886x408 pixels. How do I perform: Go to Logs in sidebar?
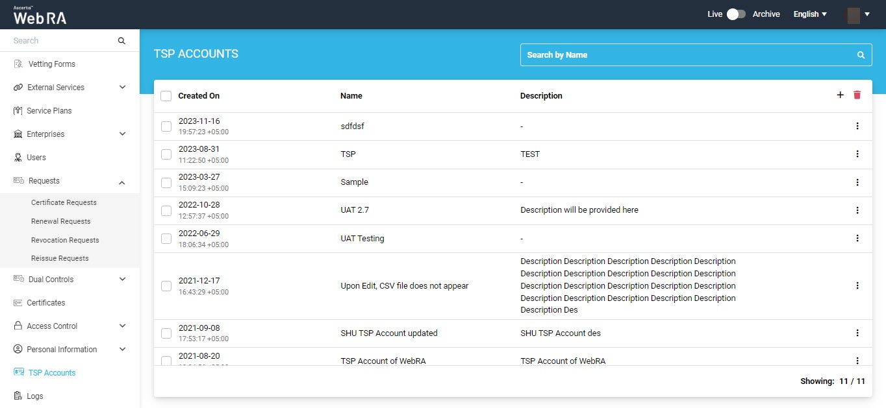click(x=35, y=396)
